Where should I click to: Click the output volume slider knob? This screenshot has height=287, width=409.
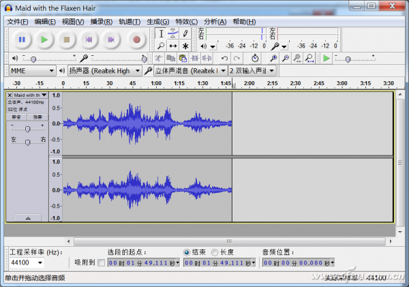coord(33,59)
